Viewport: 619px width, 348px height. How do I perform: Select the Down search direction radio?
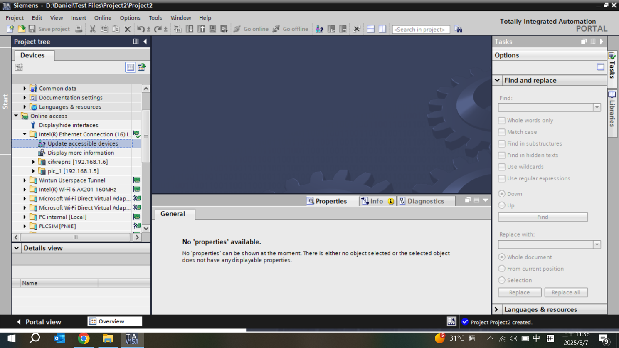502,194
